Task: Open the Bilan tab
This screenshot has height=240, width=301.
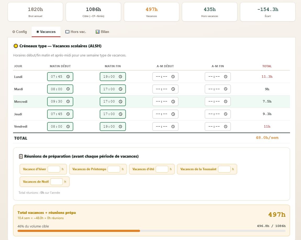Action: tap(102, 32)
